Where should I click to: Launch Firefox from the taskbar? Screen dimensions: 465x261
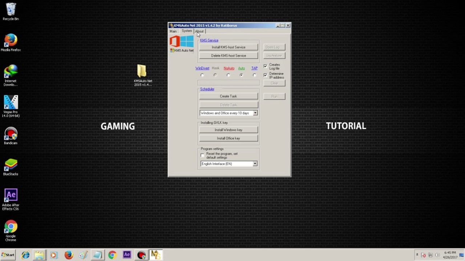pos(68,255)
